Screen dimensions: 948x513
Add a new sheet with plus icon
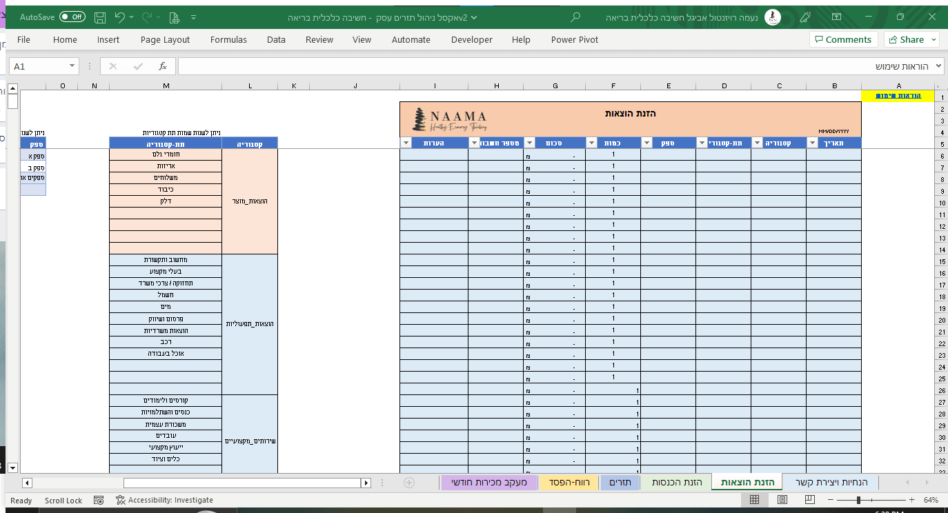pos(408,483)
